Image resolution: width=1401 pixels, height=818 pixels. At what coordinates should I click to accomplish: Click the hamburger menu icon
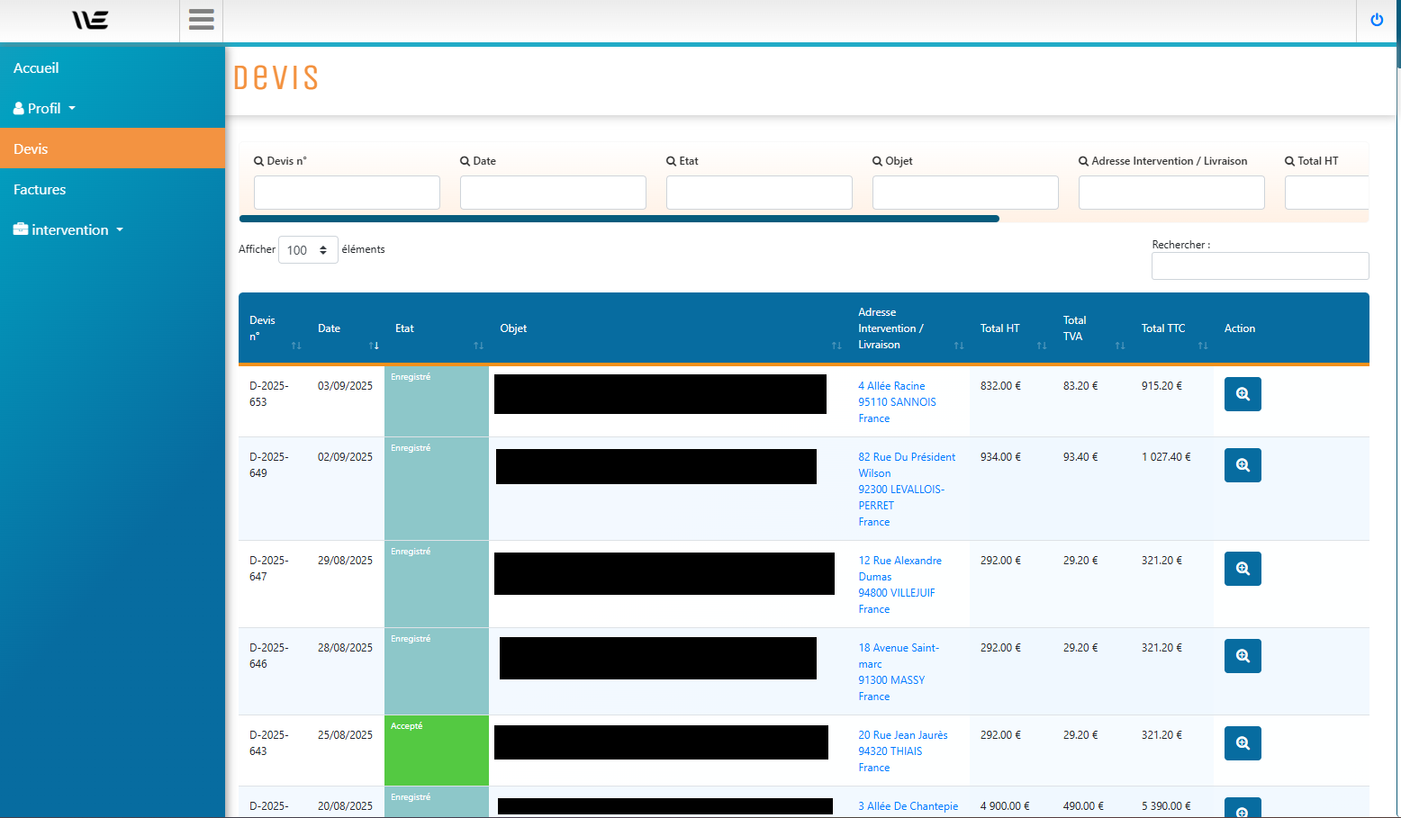pyautogui.click(x=201, y=20)
